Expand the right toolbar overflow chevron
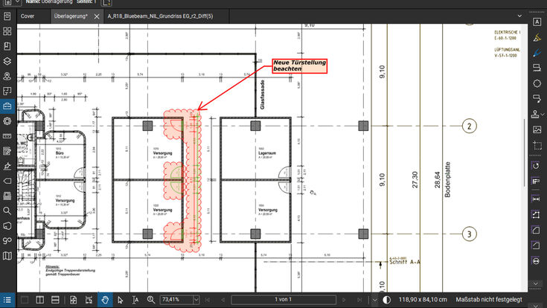The width and height of the screenshot is (547, 308). tap(536, 283)
